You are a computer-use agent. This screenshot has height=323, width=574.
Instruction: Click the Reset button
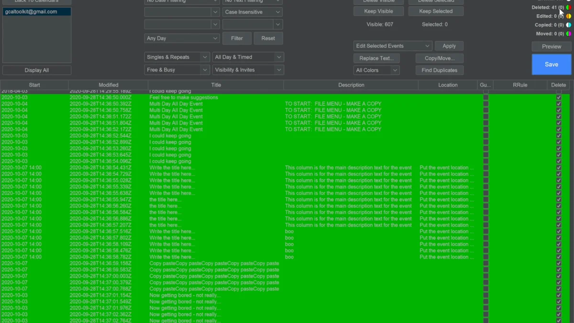click(268, 38)
